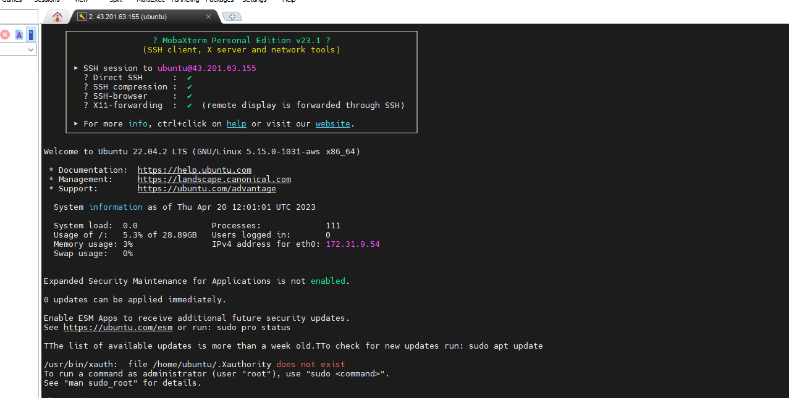Open the 'help' link in MobaXterm banner
Screen dimensions: 789x398
tap(236, 123)
